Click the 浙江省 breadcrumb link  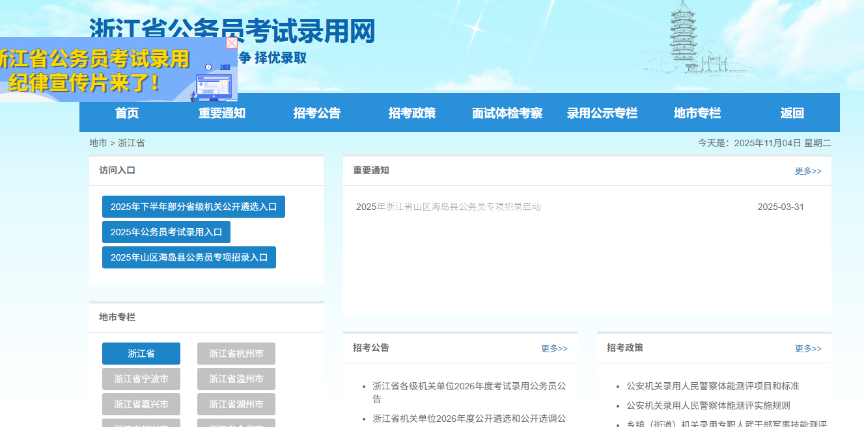[x=132, y=142]
